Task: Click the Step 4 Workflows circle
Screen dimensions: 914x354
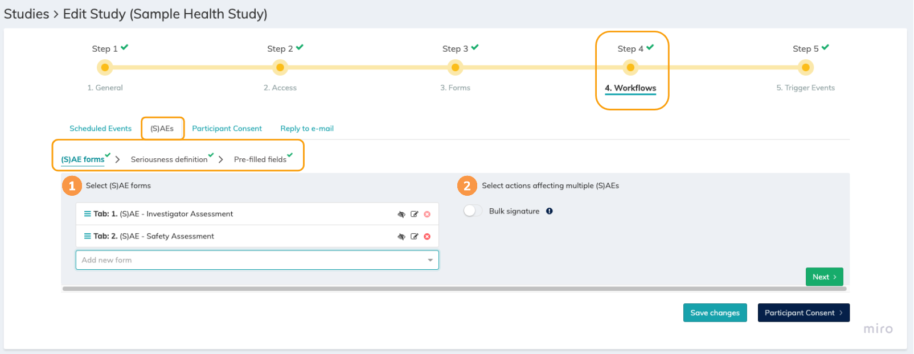Action: click(x=630, y=68)
